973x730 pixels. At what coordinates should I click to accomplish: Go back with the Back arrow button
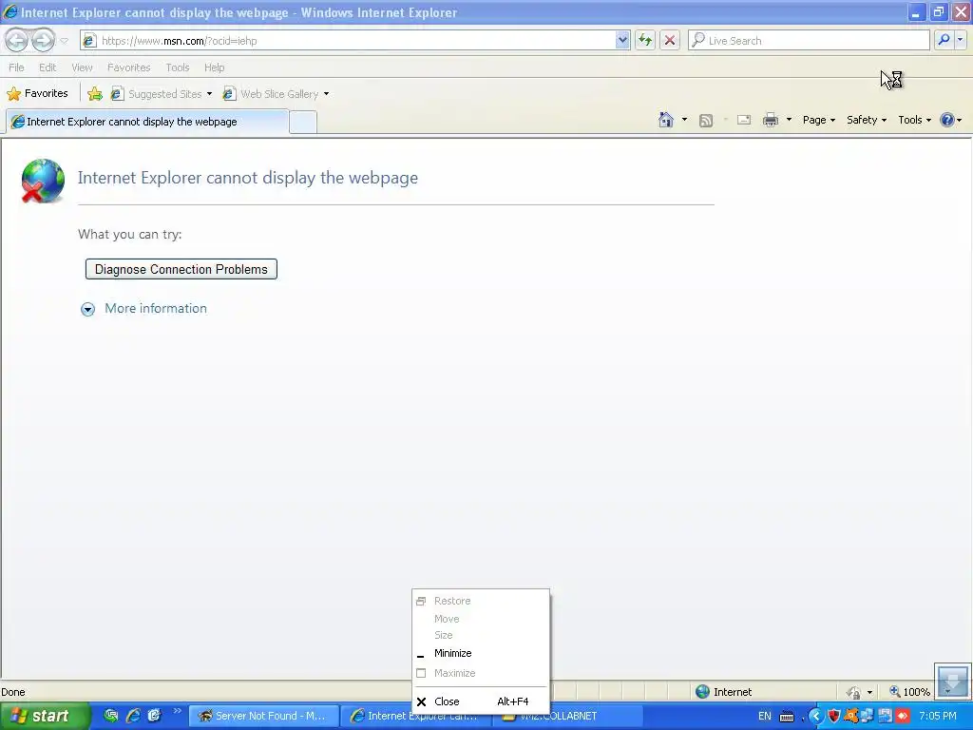coord(17,40)
